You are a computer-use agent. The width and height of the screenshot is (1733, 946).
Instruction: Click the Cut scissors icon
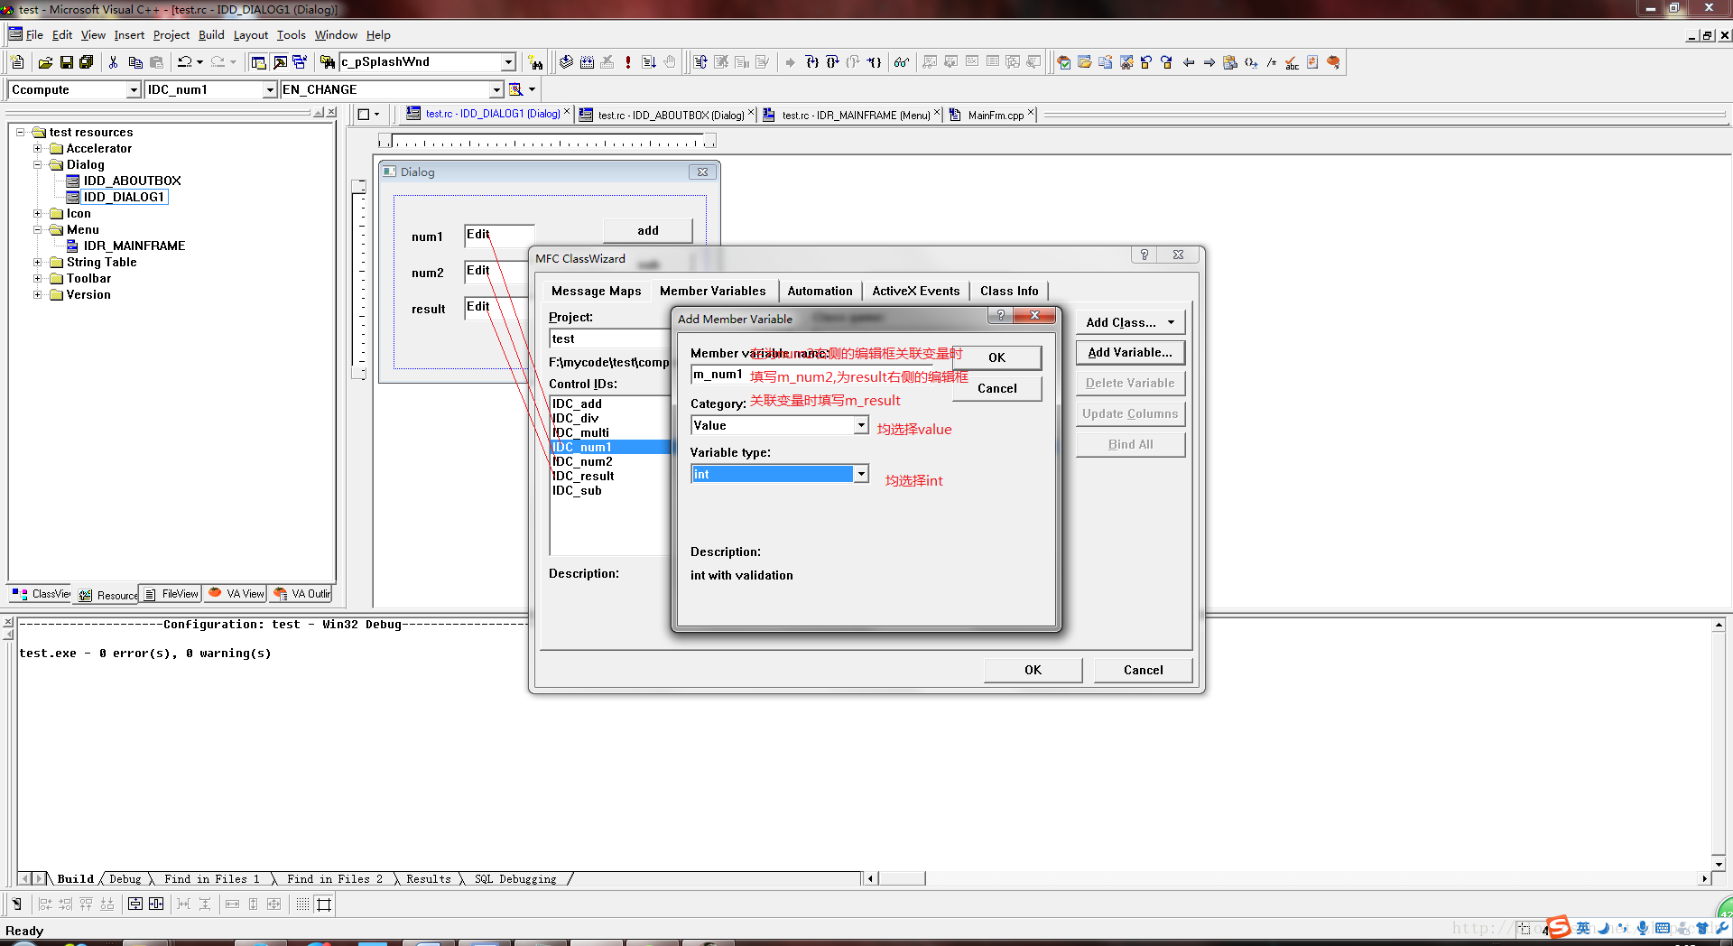pyautogui.click(x=114, y=62)
